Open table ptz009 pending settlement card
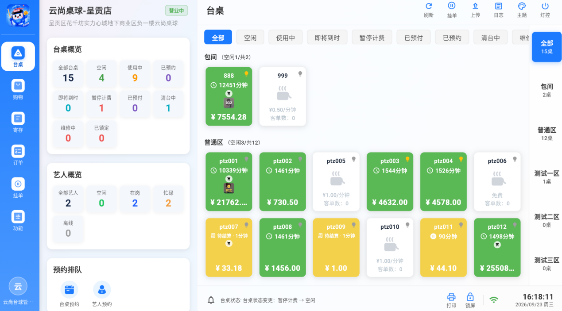Viewport: 562px width, 311px height. (336, 247)
